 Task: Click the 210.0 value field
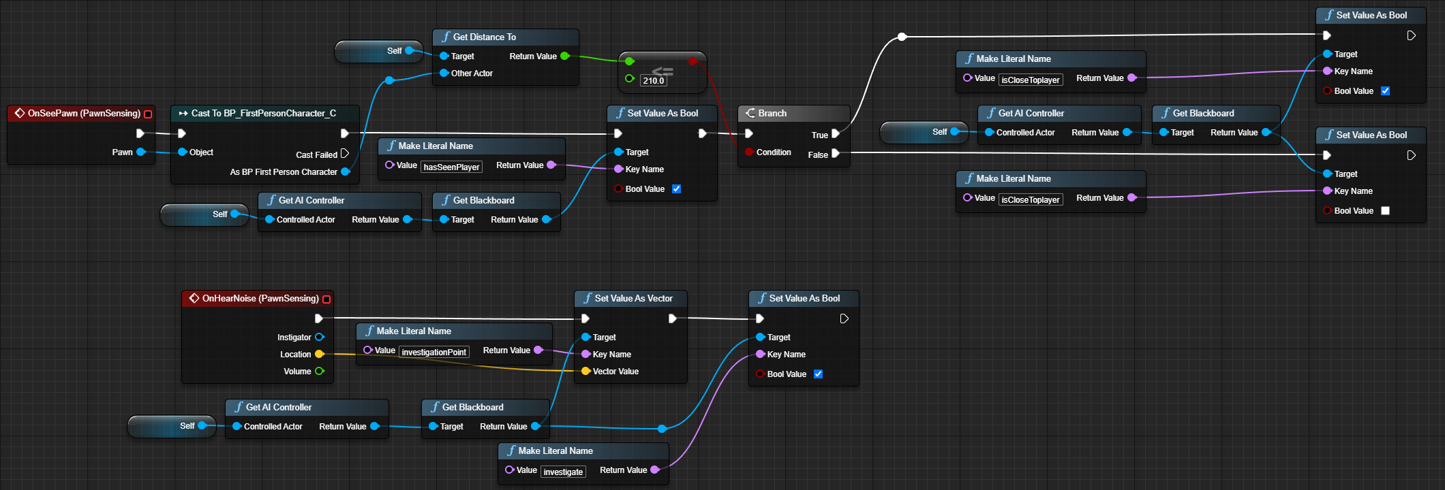[x=653, y=80]
